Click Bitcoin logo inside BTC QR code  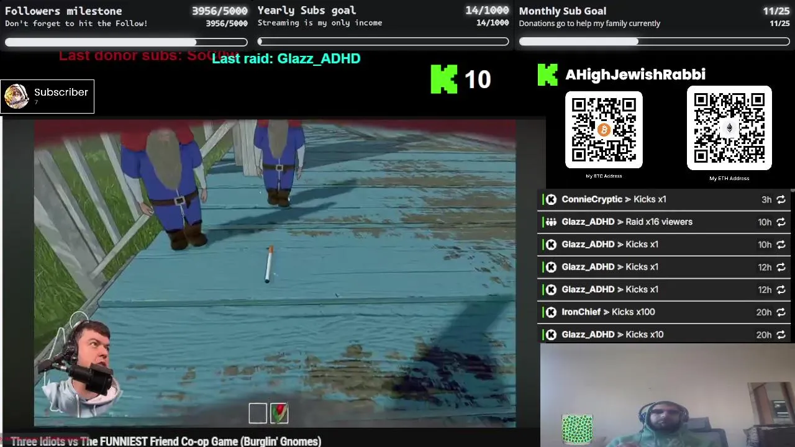[x=604, y=130]
